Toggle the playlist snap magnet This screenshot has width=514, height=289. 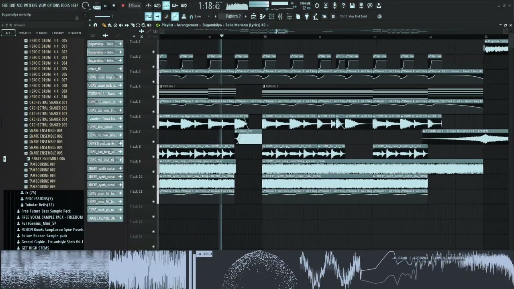pos(95,25)
